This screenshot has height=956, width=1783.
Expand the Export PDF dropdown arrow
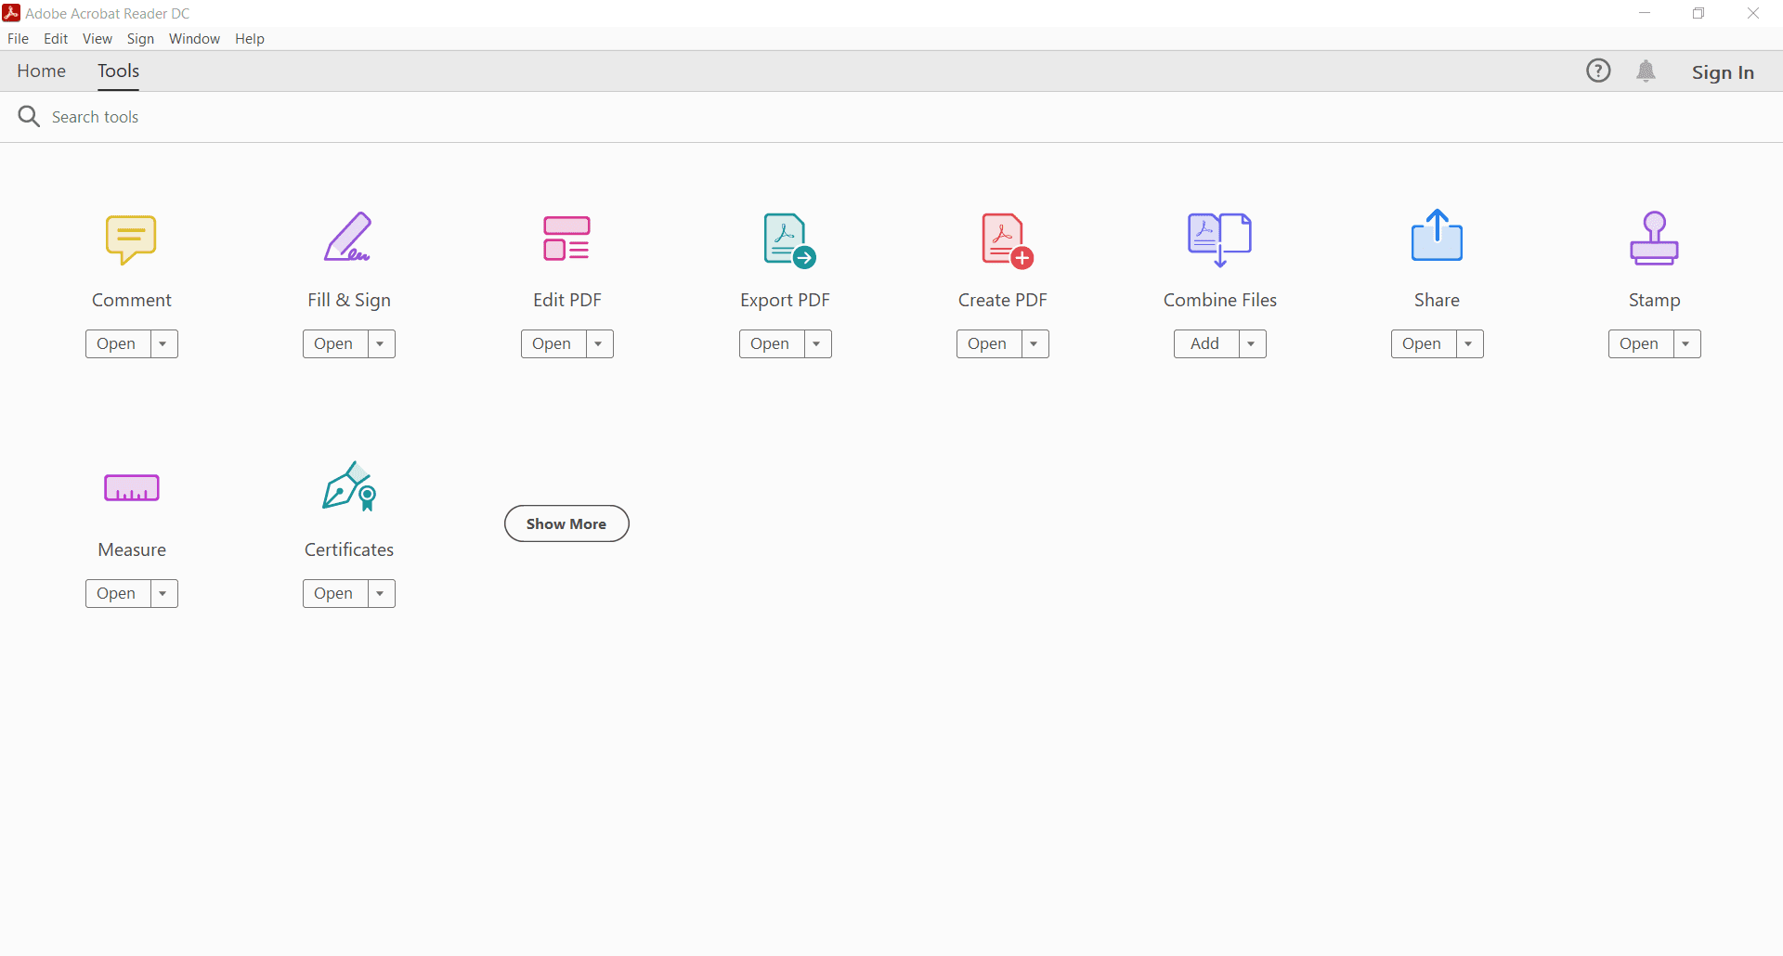(817, 344)
